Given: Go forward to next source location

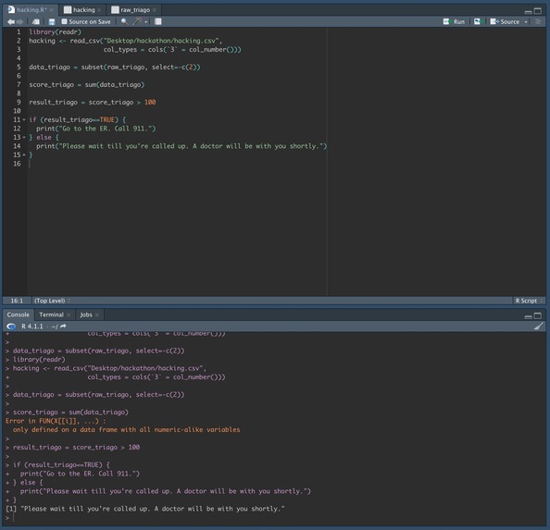Looking at the screenshot, I should tap(20, 21).
